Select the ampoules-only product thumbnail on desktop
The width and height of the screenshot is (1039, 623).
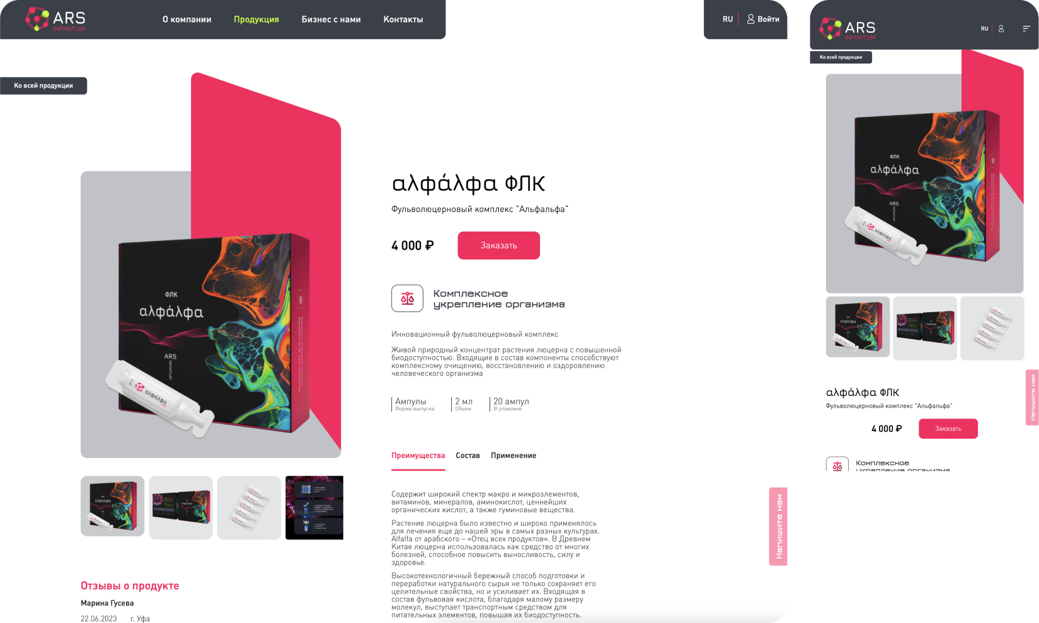[x=249, y=507]
